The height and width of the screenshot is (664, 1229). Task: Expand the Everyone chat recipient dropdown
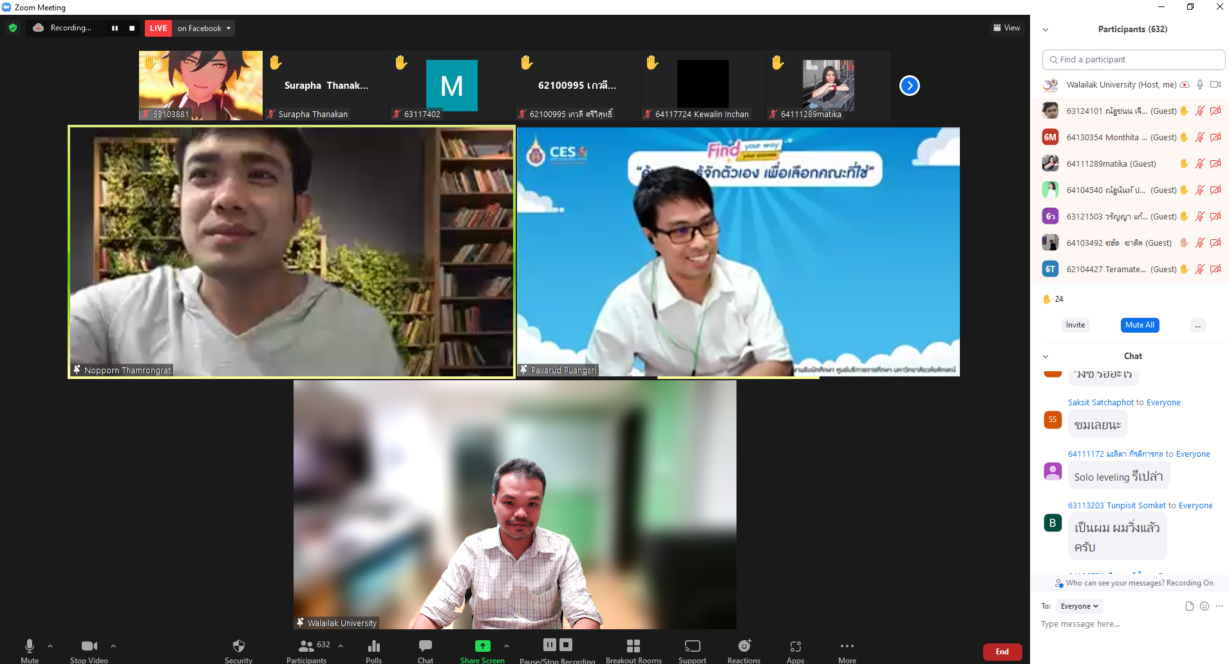(1079, 606)
